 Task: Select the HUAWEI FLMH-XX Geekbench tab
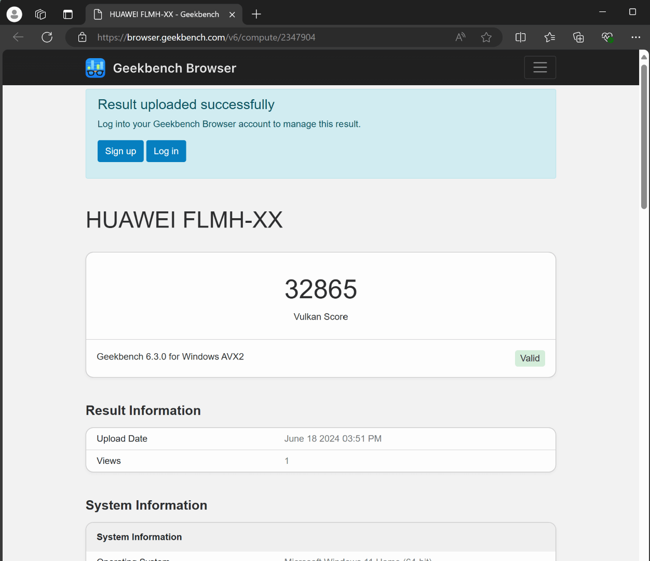[x=164, y=14]
